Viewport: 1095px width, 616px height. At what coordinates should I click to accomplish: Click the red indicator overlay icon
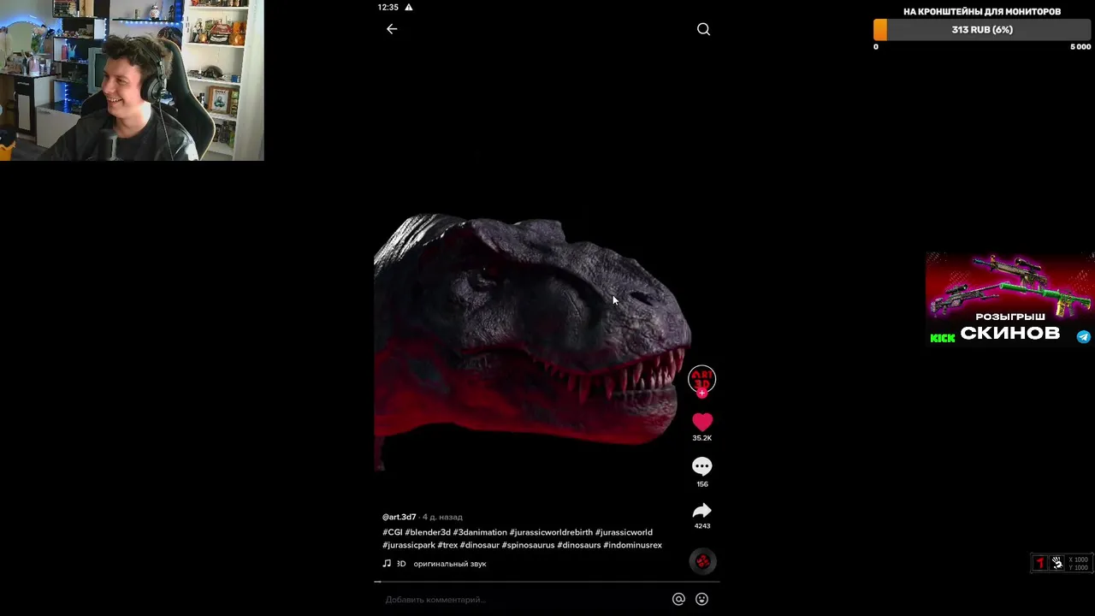coord(1040,563)
